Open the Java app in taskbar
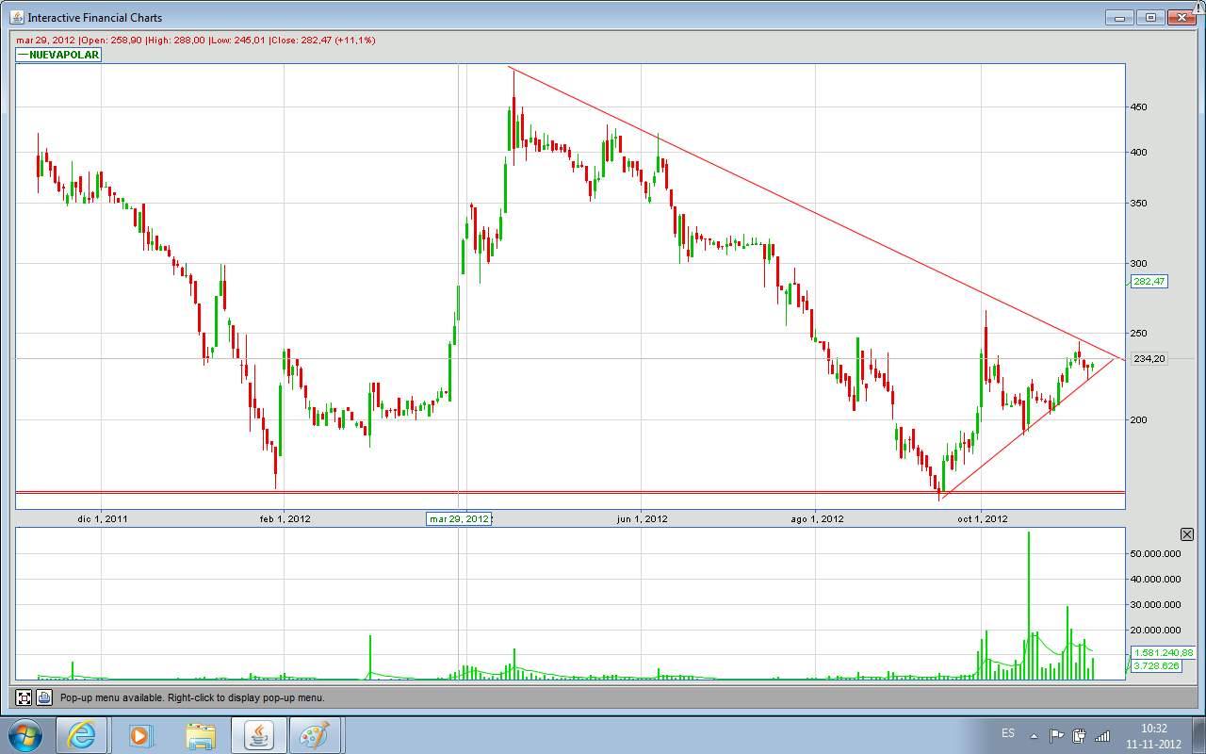 tap(258, 735)
